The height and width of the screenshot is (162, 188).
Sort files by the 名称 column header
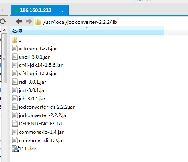coord(87,31)
